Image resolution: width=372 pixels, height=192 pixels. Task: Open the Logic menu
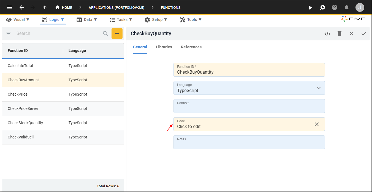tap(53, 20)
